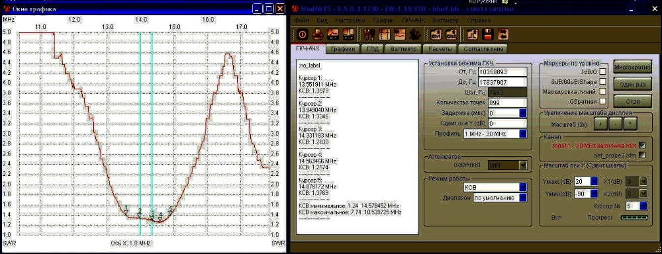Toggle the Обратная checkbox
Image resolution: width=662 pixels, height=254 pixels.
pyautogui.click(x=603, y=101)
